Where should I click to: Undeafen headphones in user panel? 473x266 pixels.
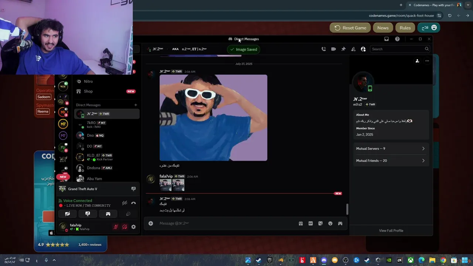[x=125, y=227]
